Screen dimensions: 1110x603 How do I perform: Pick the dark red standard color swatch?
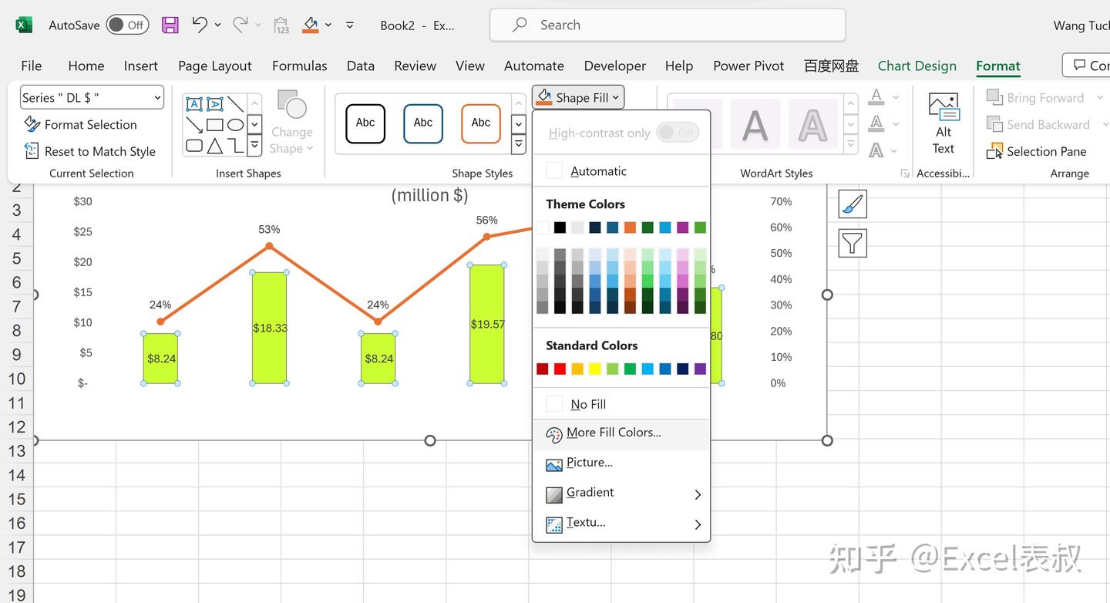coord(543,369)
